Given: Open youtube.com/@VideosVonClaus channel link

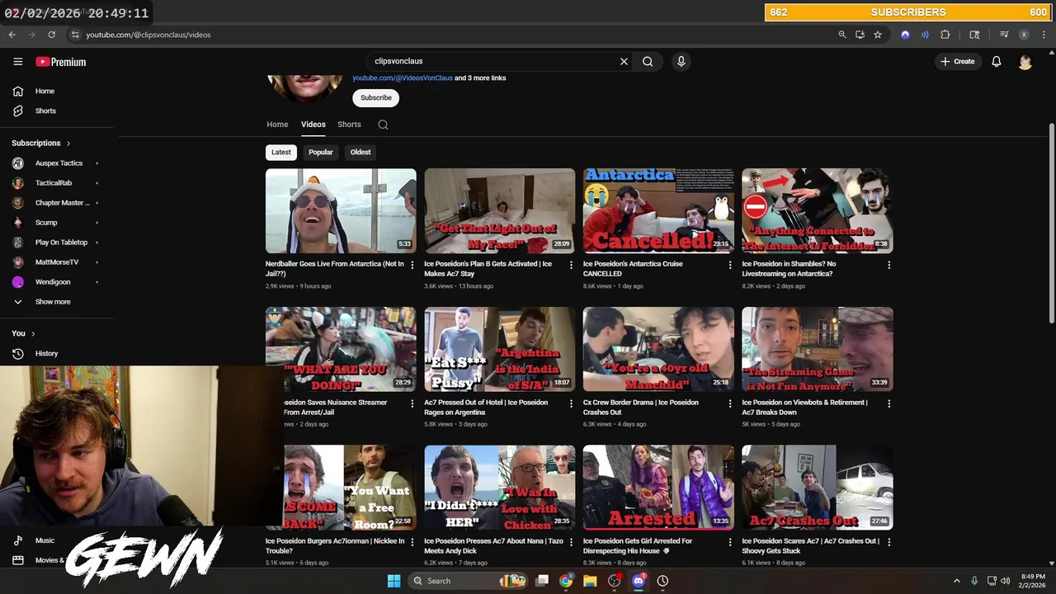Looking at the screenshot, I should point(403,78).
